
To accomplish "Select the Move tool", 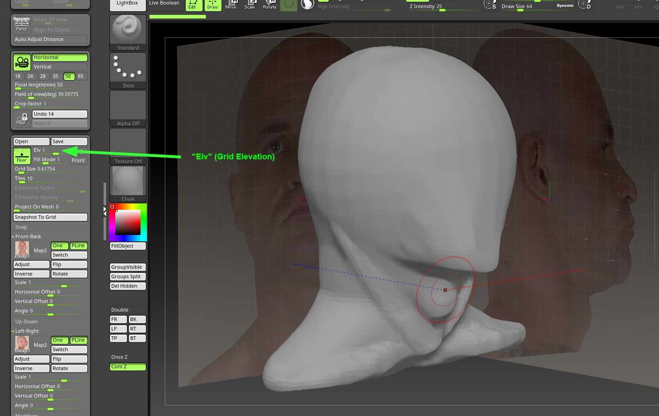I will click(x=231, y=5).
